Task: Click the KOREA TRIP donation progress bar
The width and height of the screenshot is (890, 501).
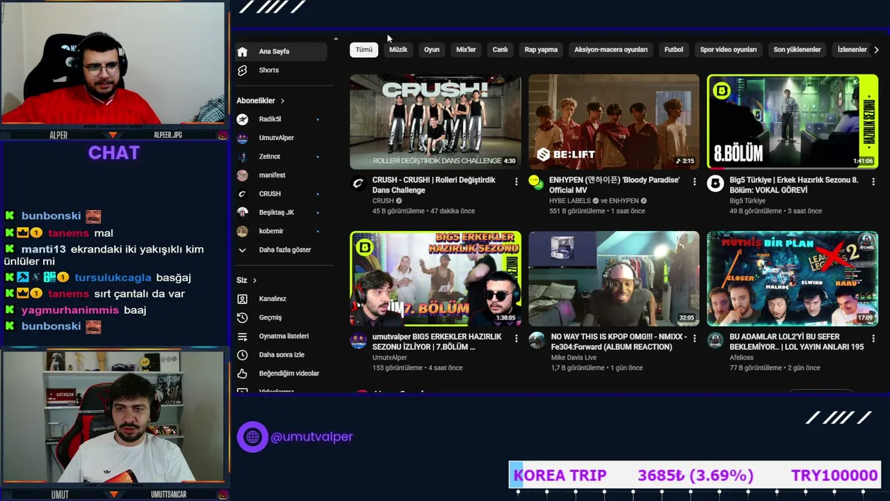Action: [695, 475]
